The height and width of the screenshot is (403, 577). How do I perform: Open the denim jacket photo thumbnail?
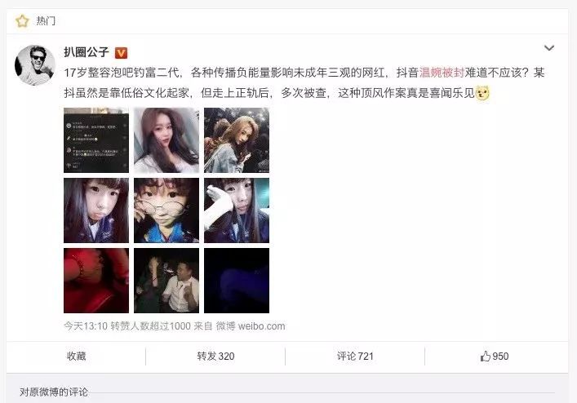[237, 140]
